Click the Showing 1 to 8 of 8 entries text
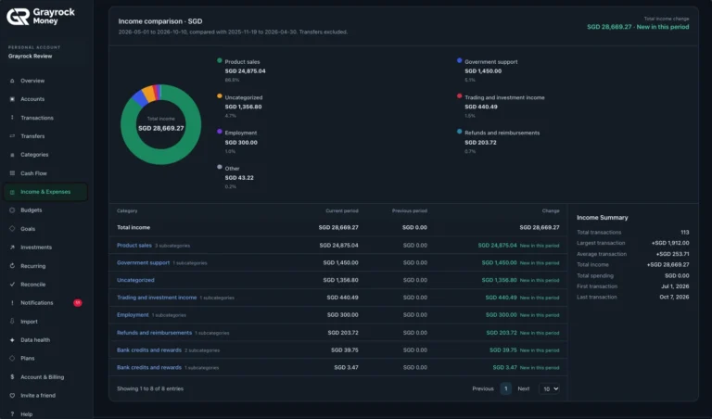This screenshot has width=712, height=419. [x=150, y=388]
